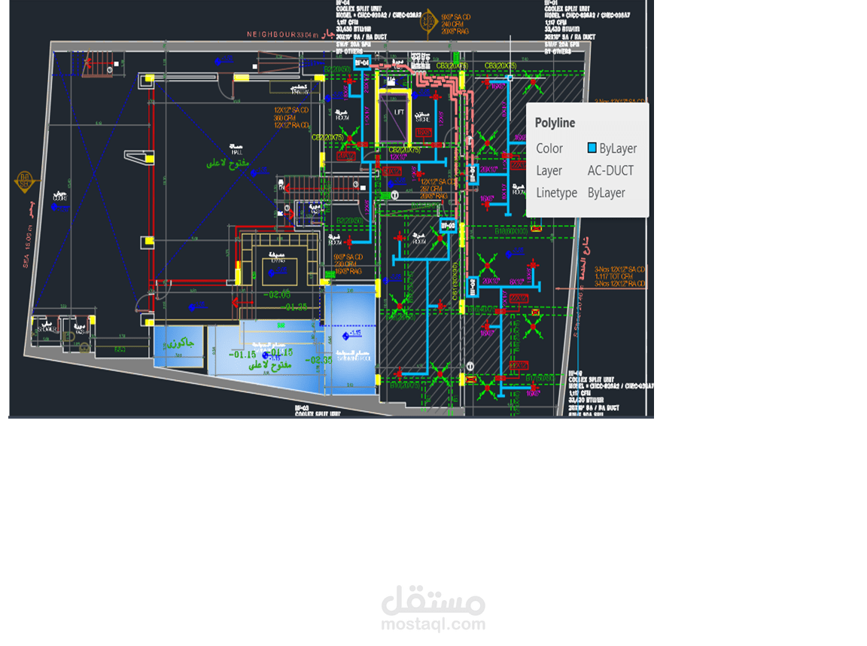867x646 pixels.
Task: Click the BB SEC section marker
Action: click(25, 181)
